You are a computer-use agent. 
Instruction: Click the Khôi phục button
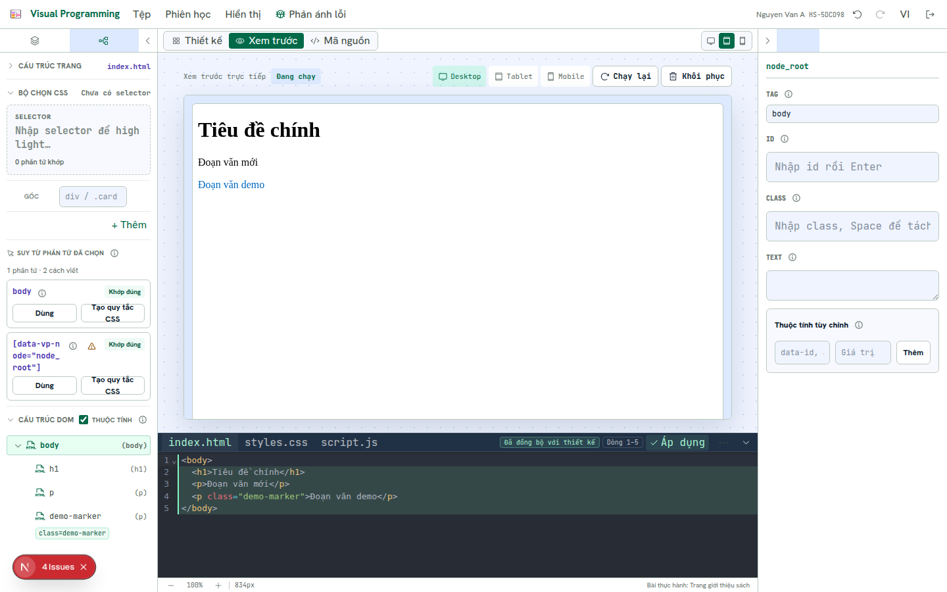point(696,76)
